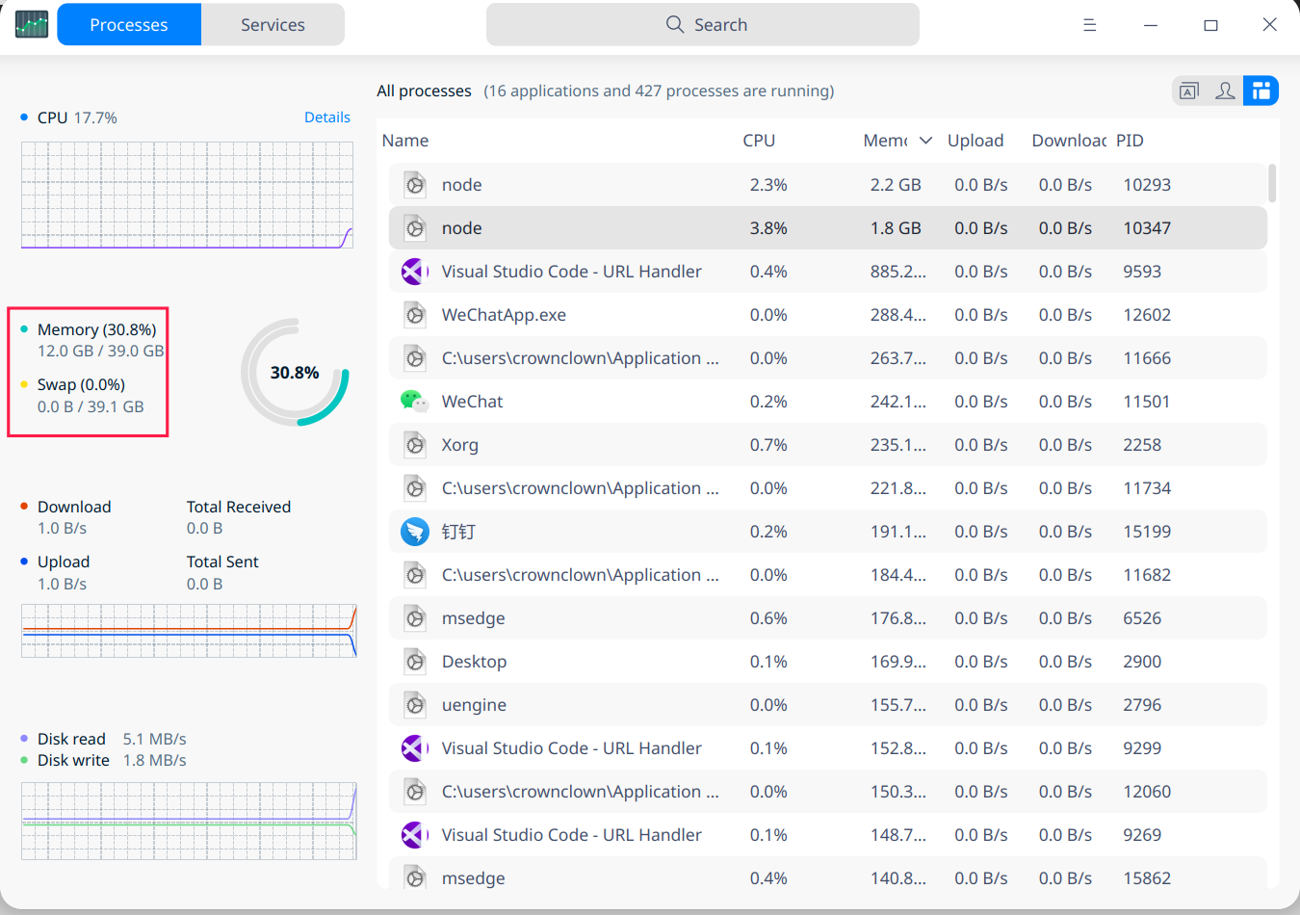Sort the list by the Name column header
1300x915 pixels.
tap(405, 141)
